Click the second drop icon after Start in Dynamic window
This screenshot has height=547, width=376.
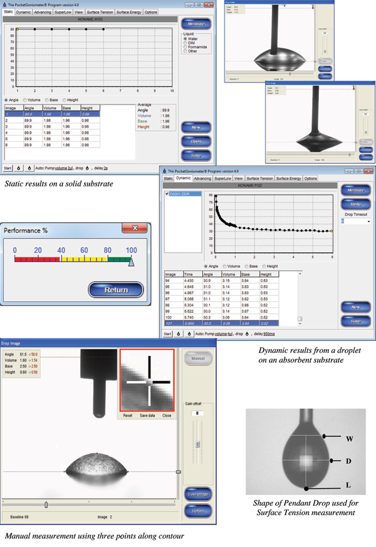pos(189,334)
